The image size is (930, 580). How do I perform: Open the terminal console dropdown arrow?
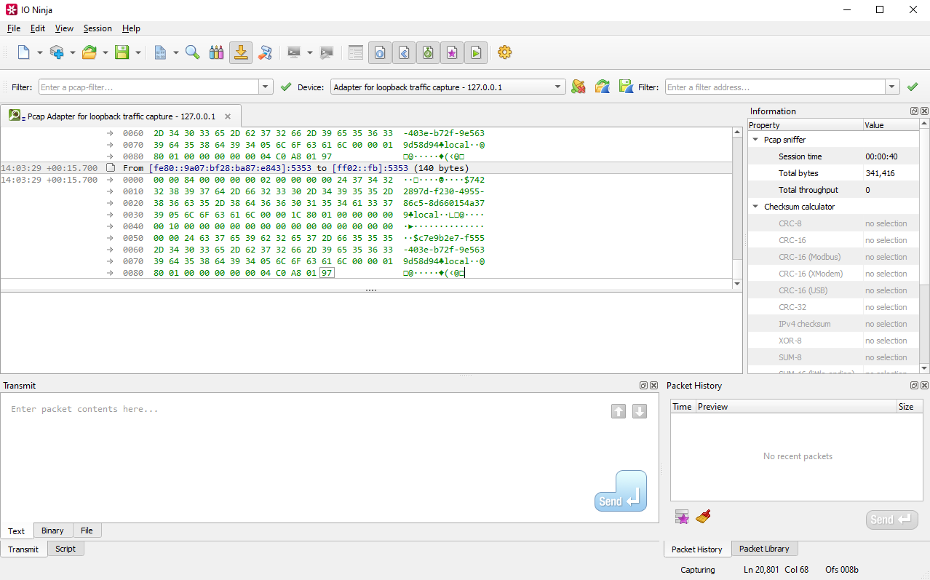[310, 52]
